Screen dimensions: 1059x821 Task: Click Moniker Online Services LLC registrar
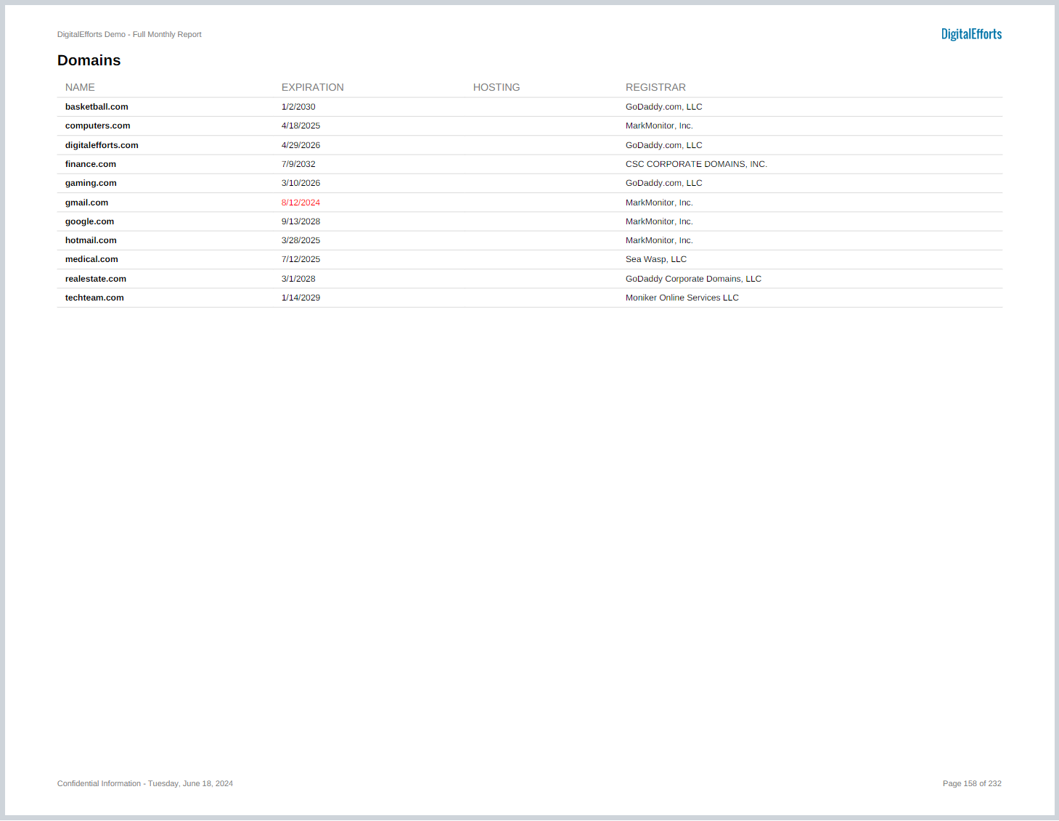click(x=682, y=298)
